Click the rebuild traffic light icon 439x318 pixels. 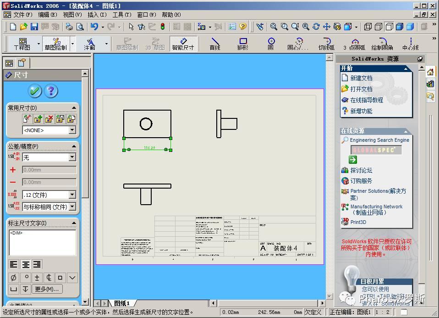163,27
